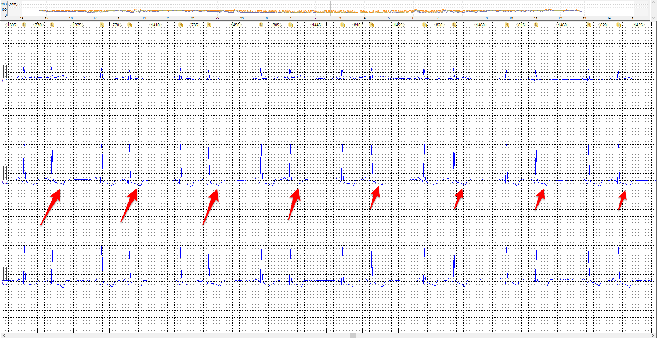Click the 805 RR interval label
The width and height of the screenshot is (657, 338).
point(276,25)
